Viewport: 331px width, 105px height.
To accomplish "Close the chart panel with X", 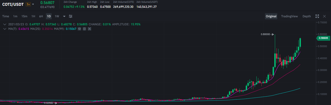I will point(324,16).
